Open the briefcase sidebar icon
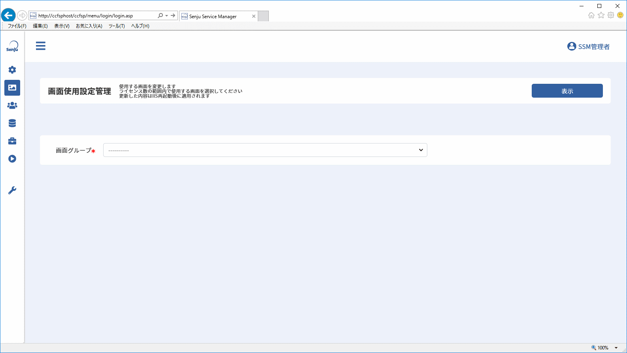Image resolution: width=627 pixels, height=353 pixels. pos(12,141)
